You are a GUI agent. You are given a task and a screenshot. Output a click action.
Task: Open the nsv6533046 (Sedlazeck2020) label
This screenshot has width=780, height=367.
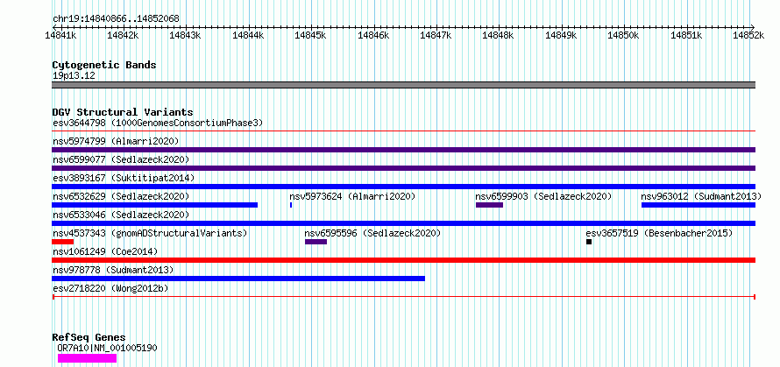point(121,215)
